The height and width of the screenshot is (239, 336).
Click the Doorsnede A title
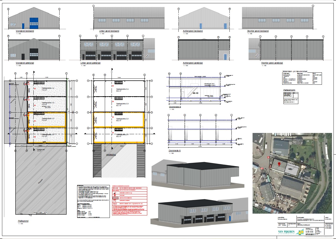175,151
